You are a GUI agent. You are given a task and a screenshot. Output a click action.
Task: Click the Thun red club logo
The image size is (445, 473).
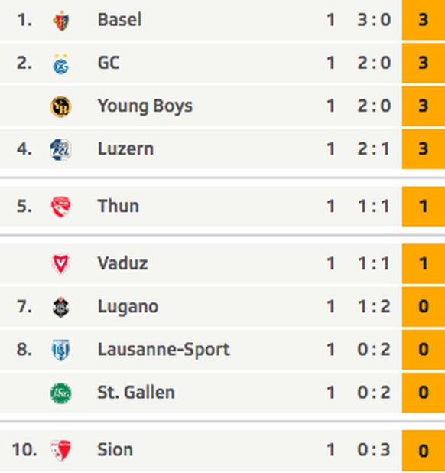click(60, 207)
